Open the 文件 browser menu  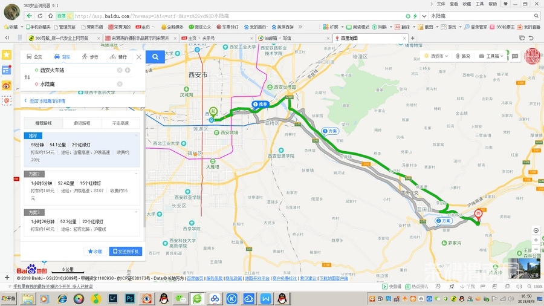[441, 4]
